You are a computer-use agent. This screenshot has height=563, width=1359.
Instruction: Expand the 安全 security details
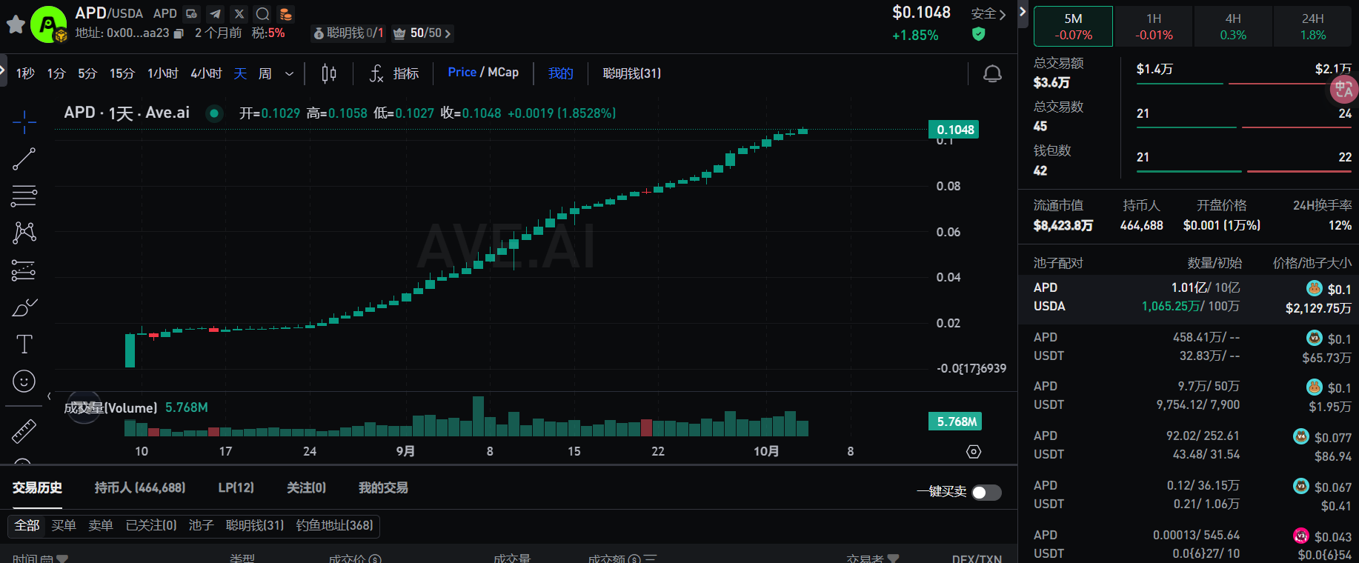click(x=988, y=14)
